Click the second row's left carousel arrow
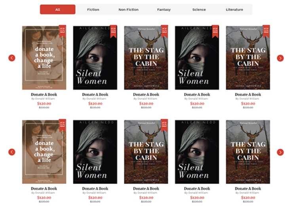The image size is (291, 215). [x=12, y=152]
